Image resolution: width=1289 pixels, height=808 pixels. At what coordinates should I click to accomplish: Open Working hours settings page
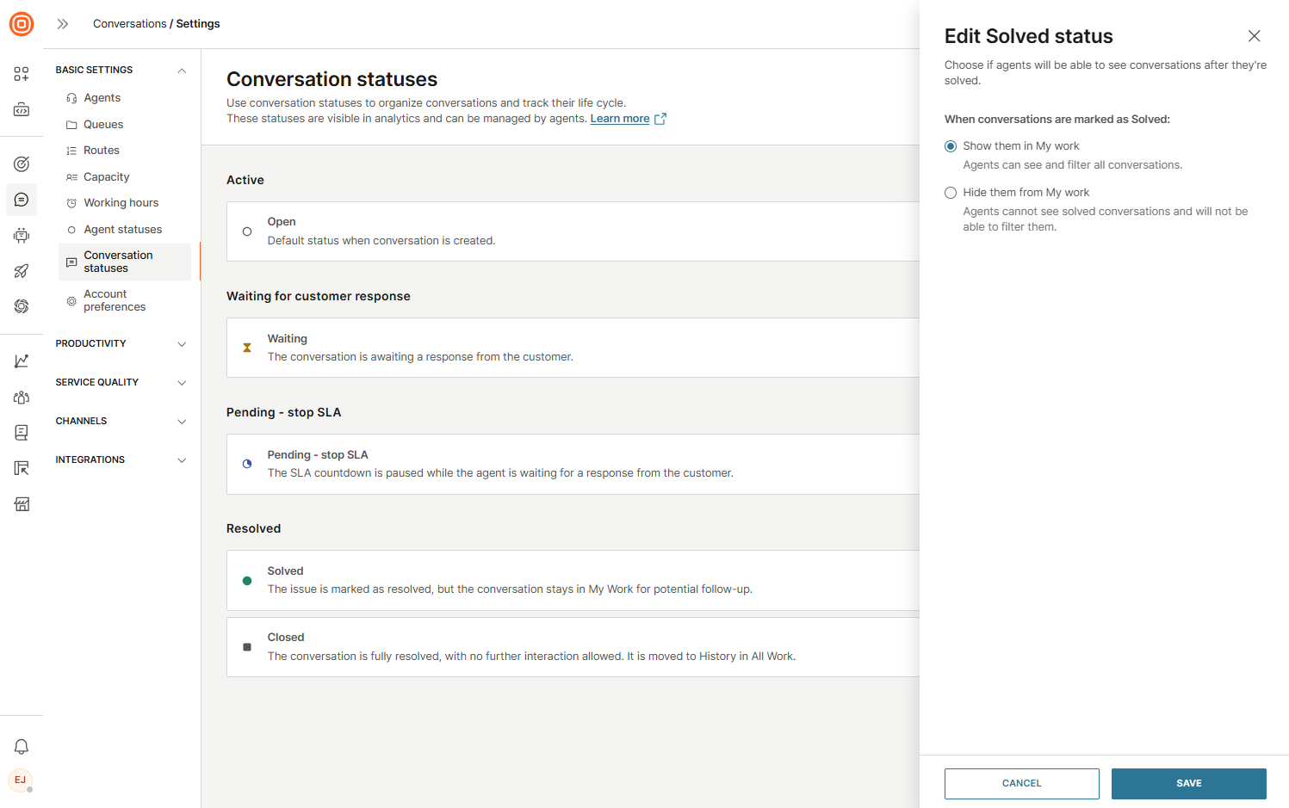coord(121,203)
